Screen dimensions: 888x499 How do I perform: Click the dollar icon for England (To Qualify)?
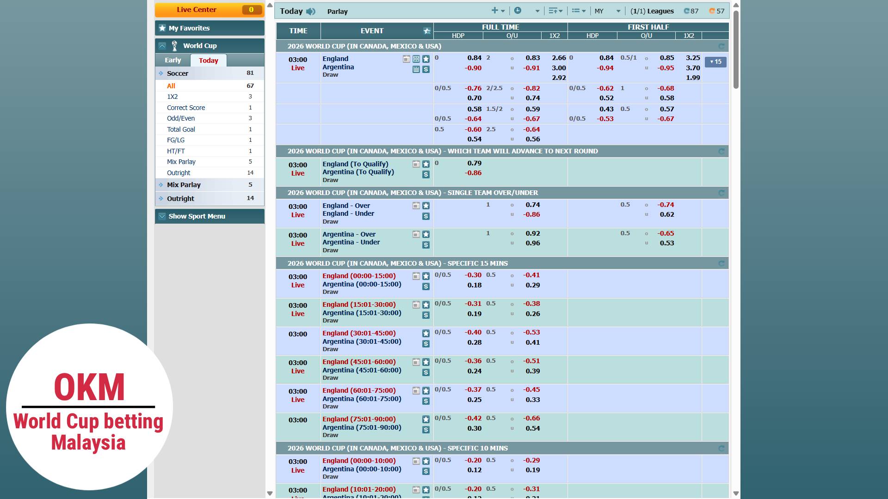click(426, 175)
